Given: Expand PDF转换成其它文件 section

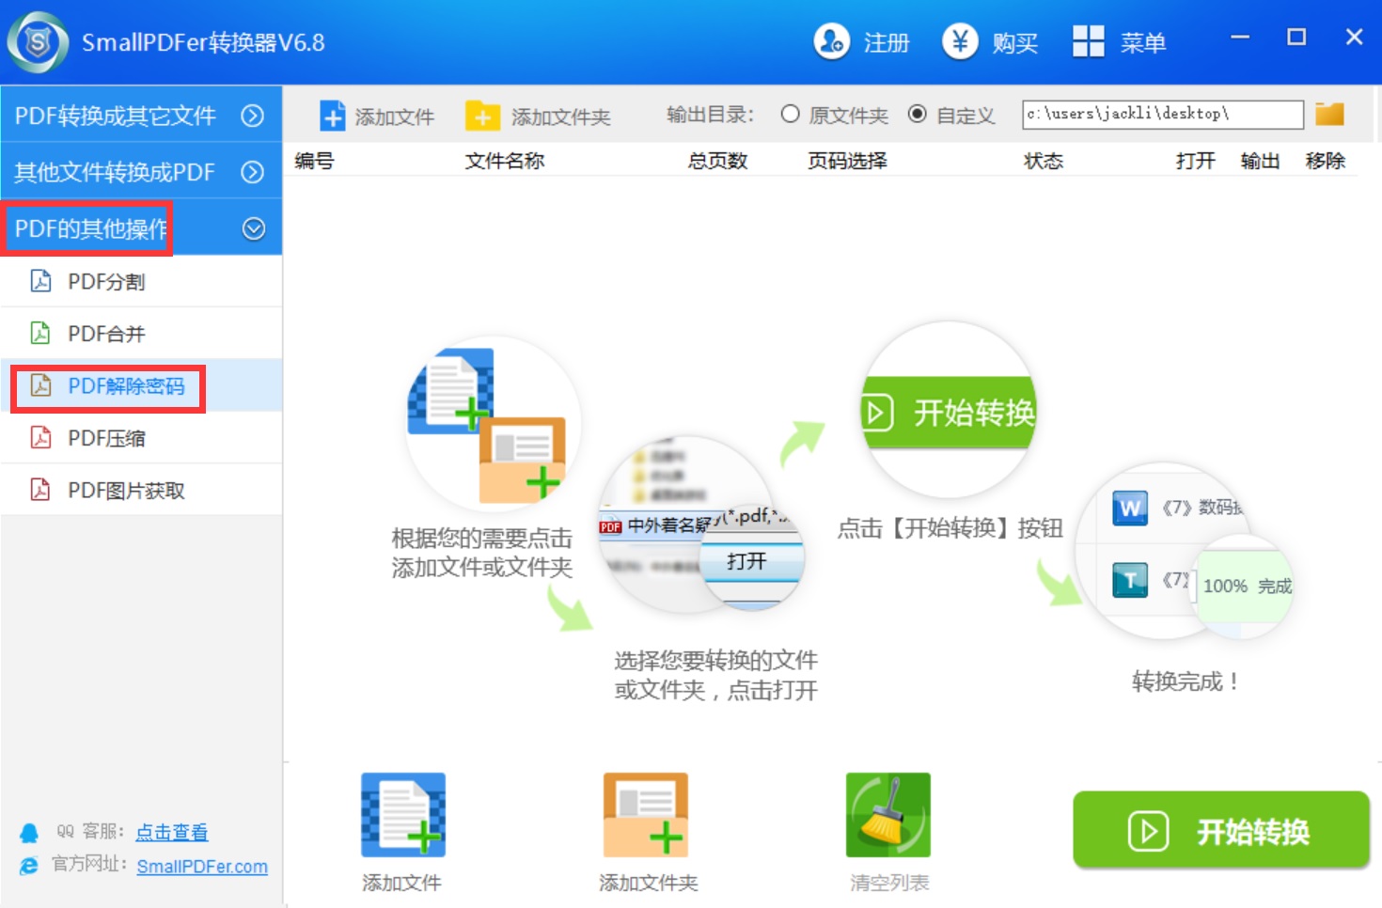Looking at the screenshot, I should click(141, 115).
